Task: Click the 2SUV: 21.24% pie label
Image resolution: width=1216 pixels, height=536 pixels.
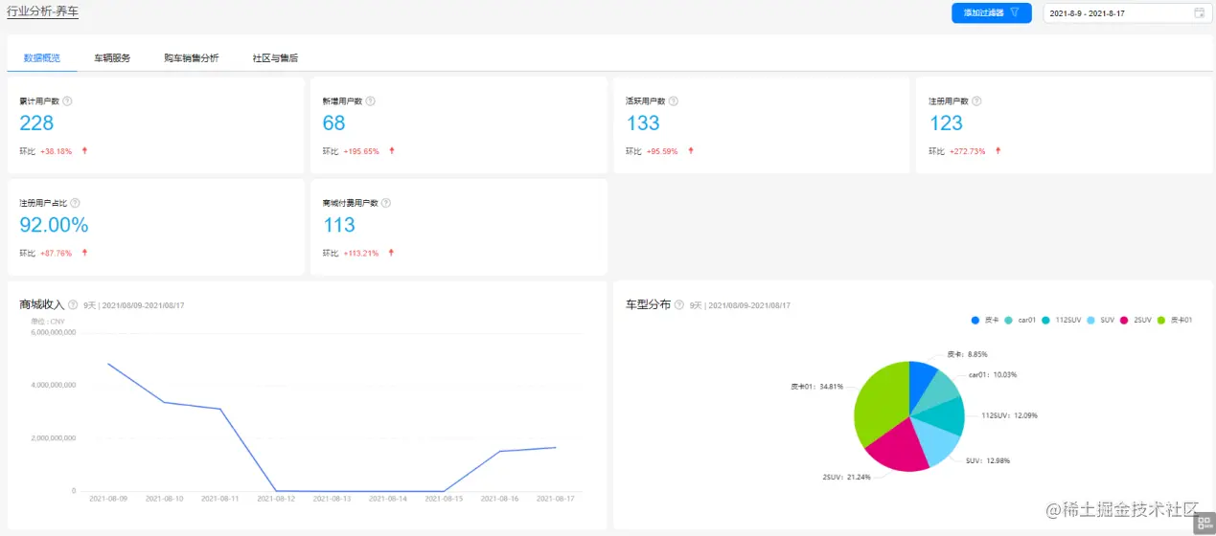Action: tap(846, 477)
